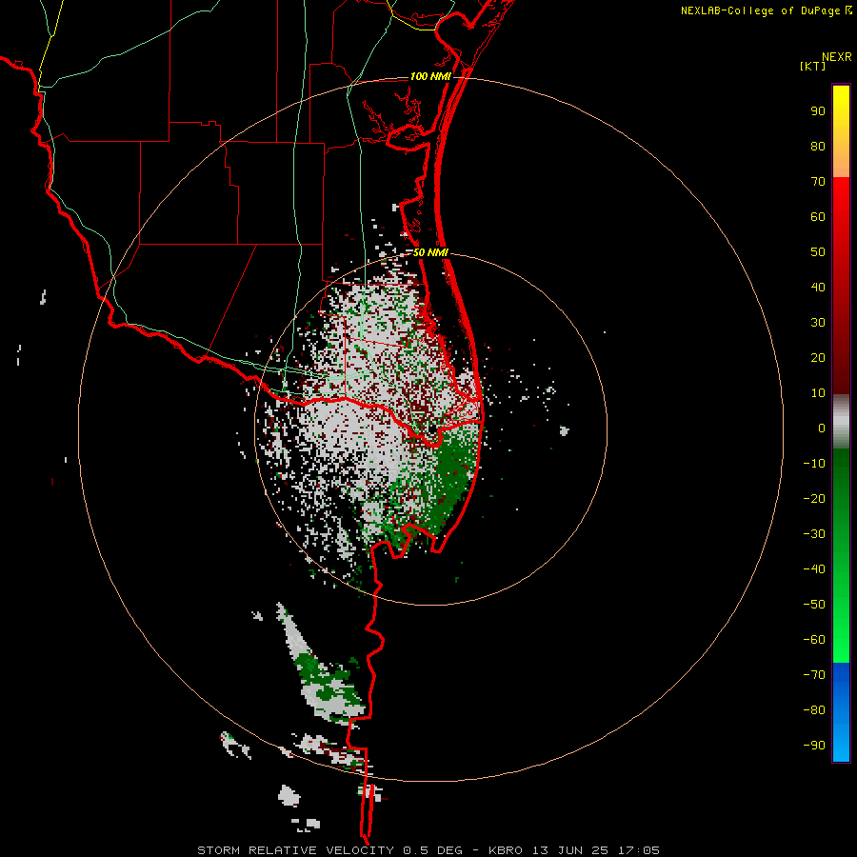Click the positive 70 value on the velocity scale
The width and height of the screenshot is (857, 857).
coord(818,182)
